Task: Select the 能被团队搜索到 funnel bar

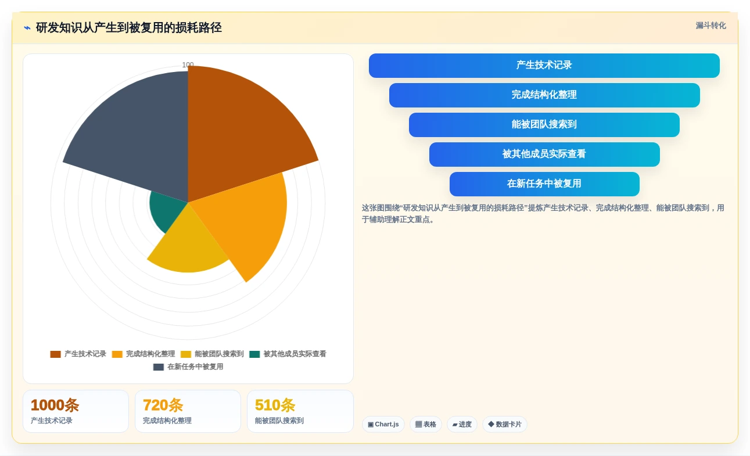Action: click(x=544, y=125)
